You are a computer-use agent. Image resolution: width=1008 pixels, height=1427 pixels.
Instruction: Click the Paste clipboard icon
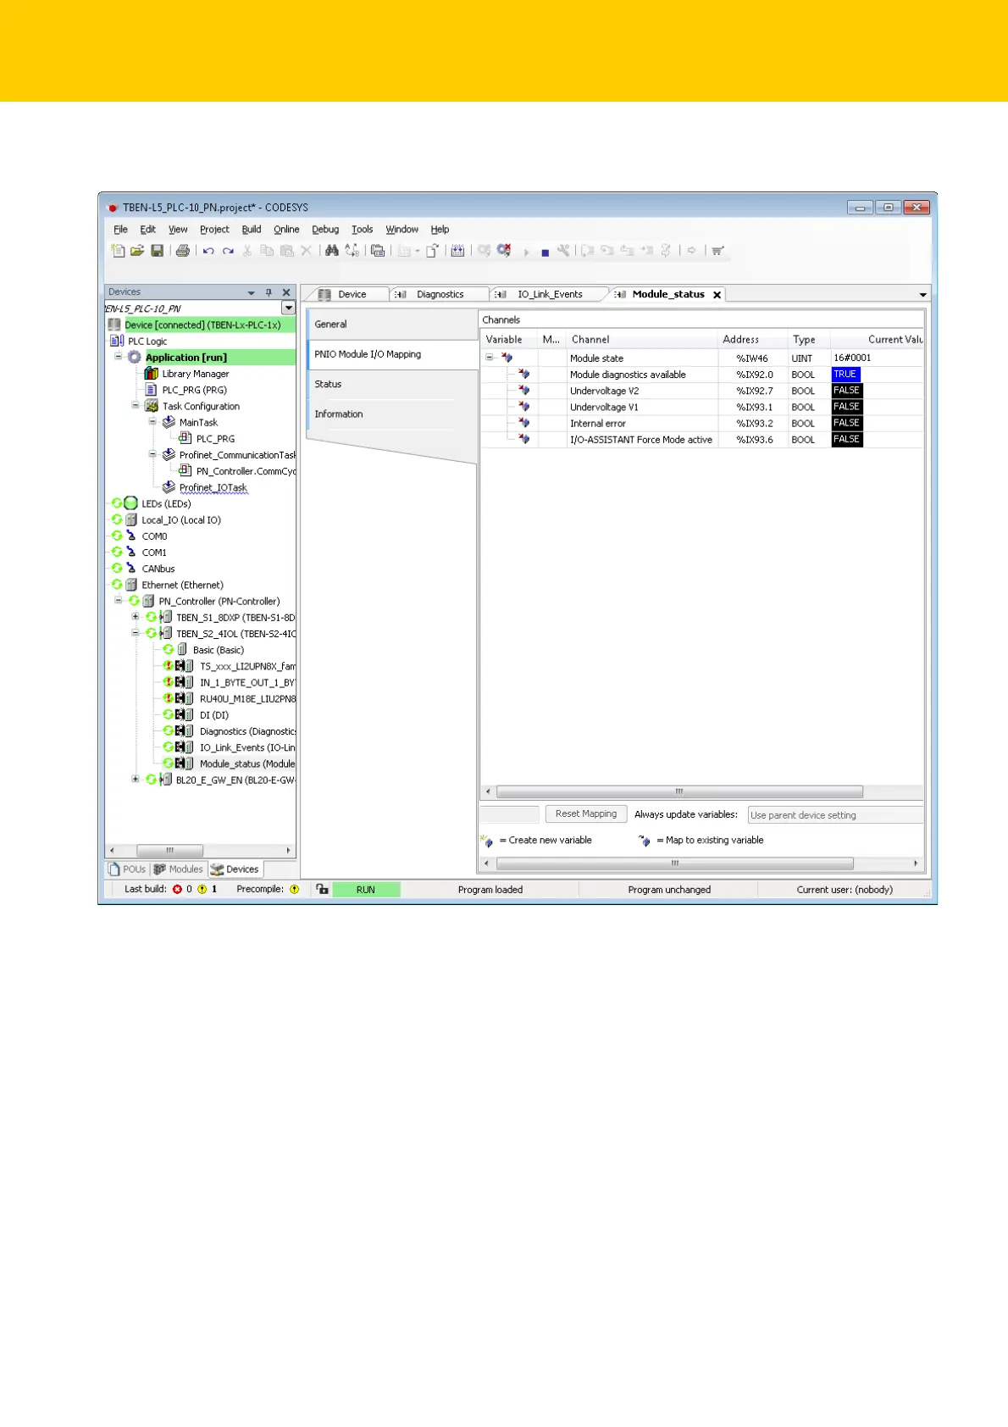pos(286,251)
